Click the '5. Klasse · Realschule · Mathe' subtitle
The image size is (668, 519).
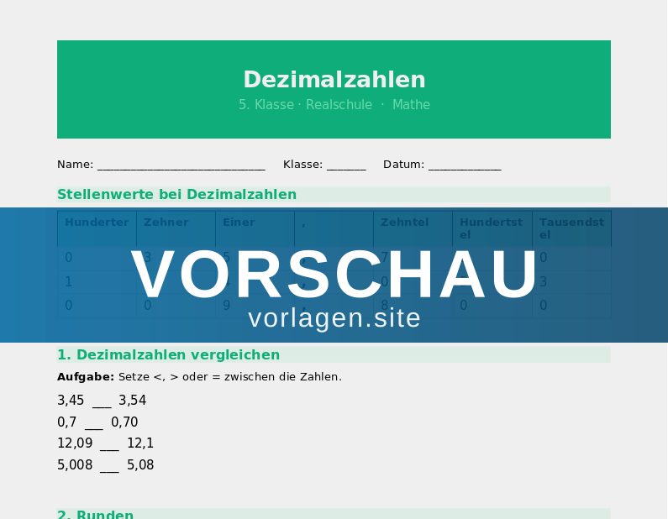[x=334, y=105]
